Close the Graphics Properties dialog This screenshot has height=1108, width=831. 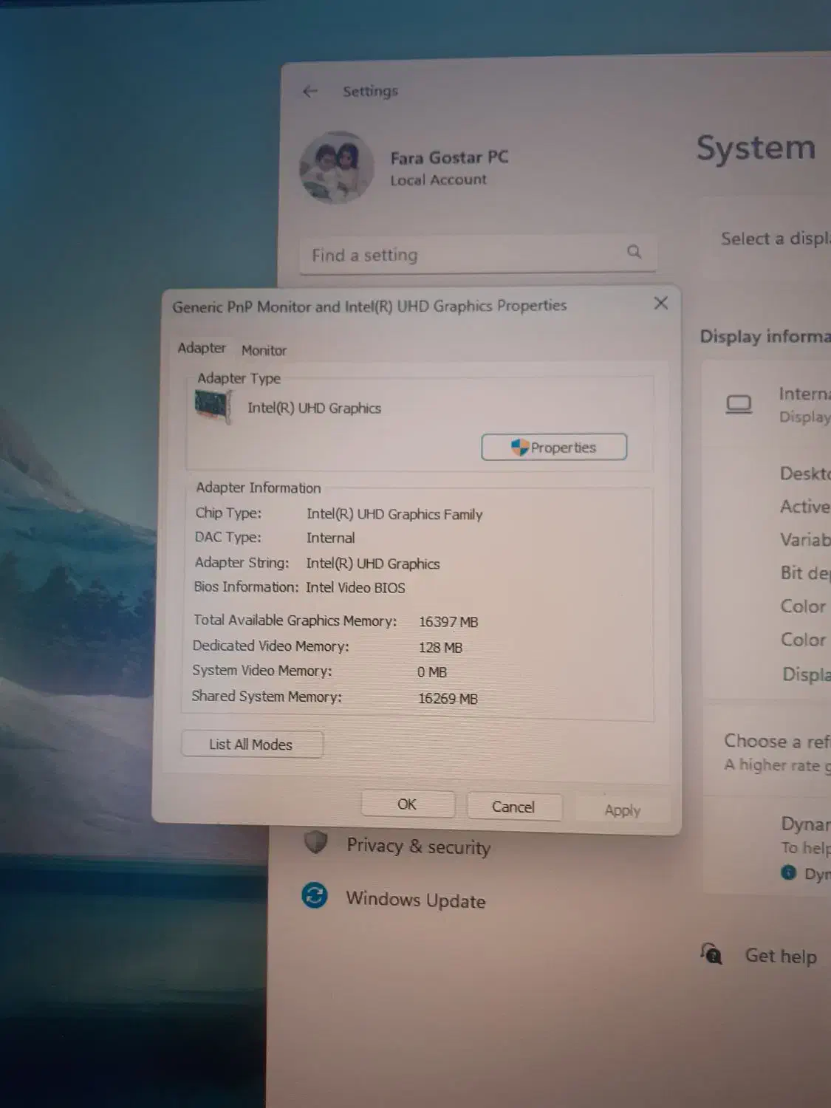point(661,303)
